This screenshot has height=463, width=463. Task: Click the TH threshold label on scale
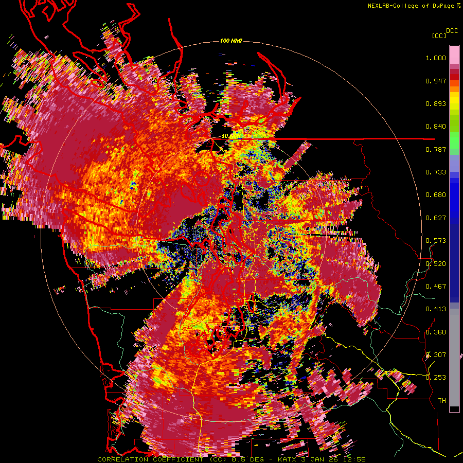(x=442, y=401)
